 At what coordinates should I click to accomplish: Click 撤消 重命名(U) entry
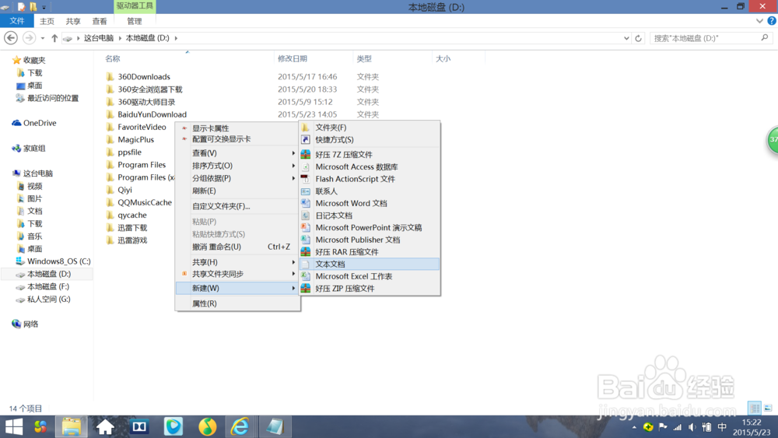[x=237, y=247]
